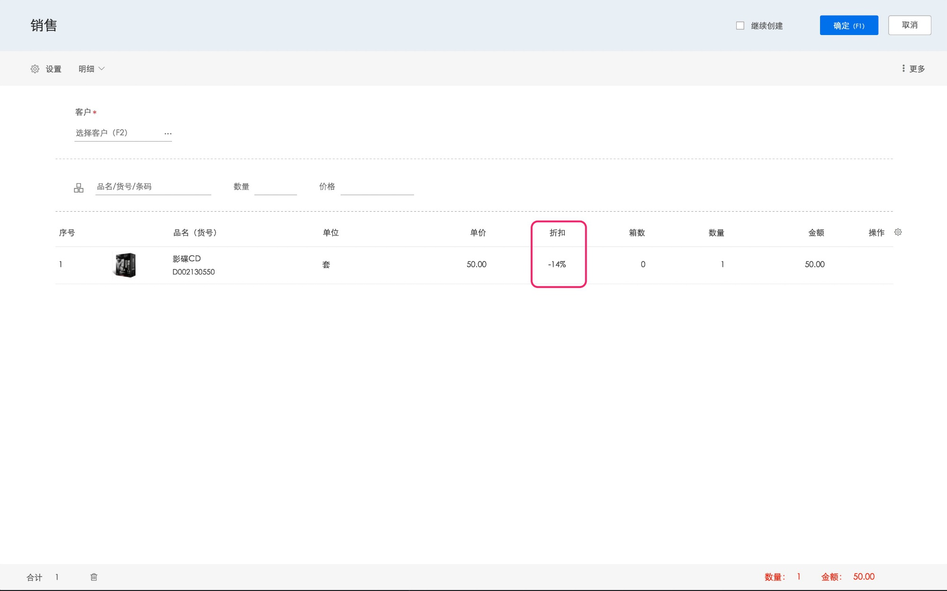Screen dimensions: 947x591
Task: Click the 取消 cancel button
Action: click(909, 25)
